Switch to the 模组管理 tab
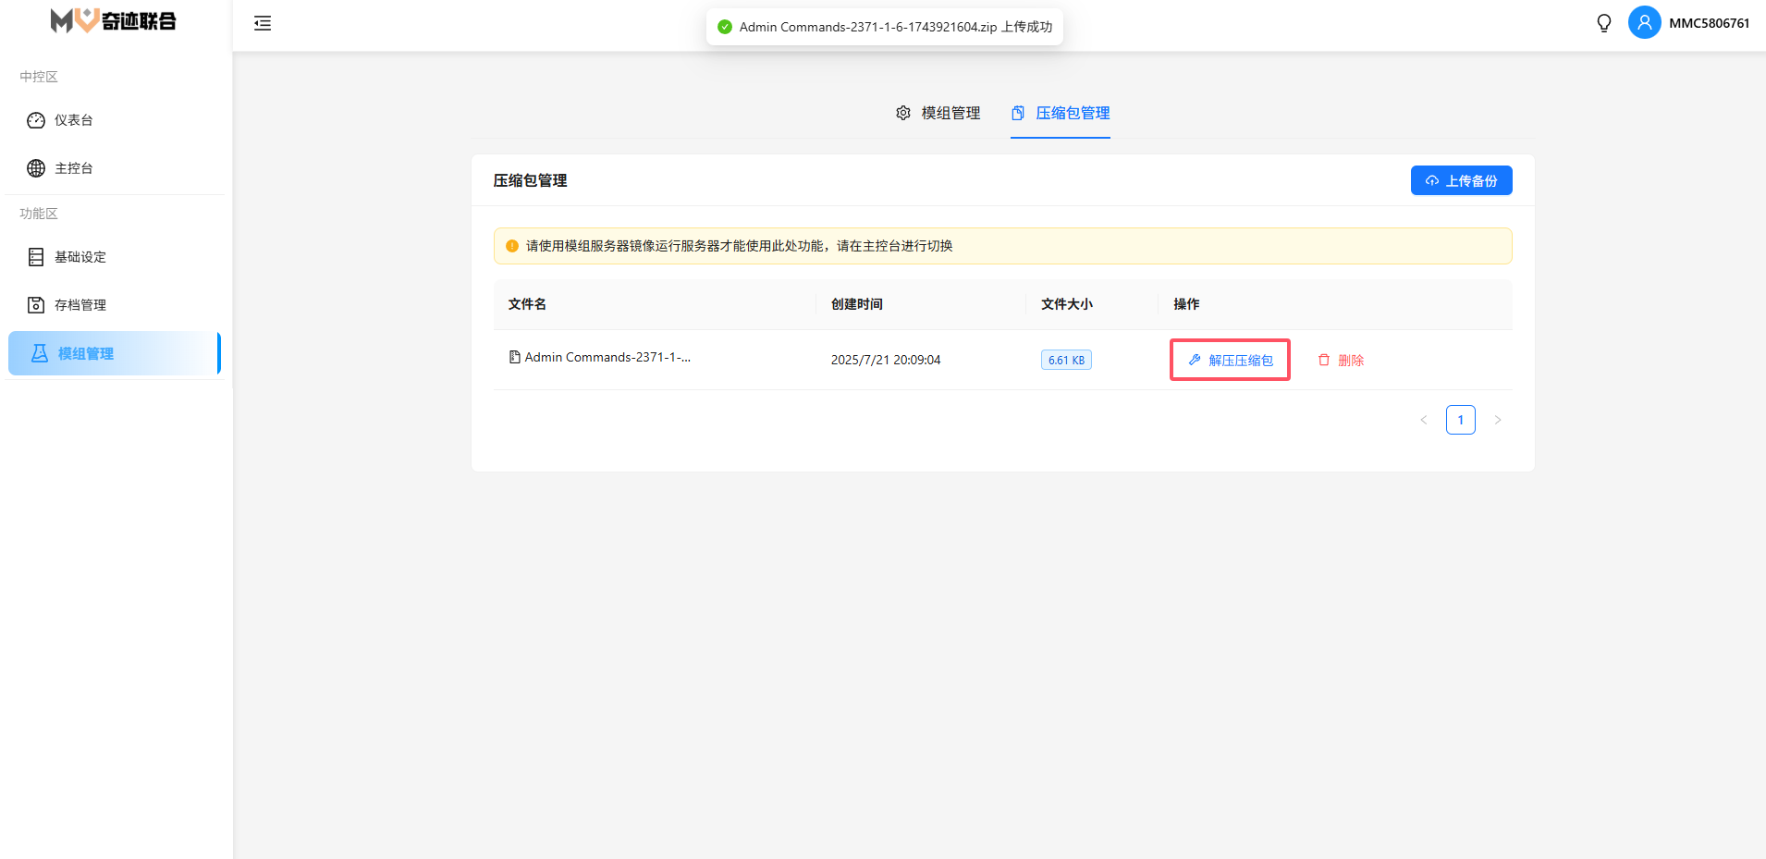 coord(938,113)
